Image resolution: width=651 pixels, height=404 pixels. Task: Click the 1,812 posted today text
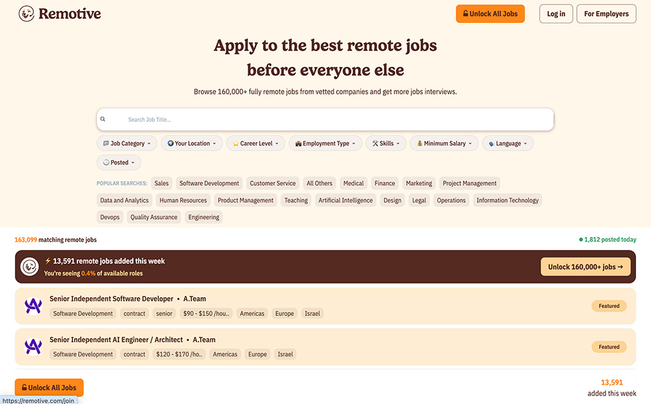tap(608, 239)
